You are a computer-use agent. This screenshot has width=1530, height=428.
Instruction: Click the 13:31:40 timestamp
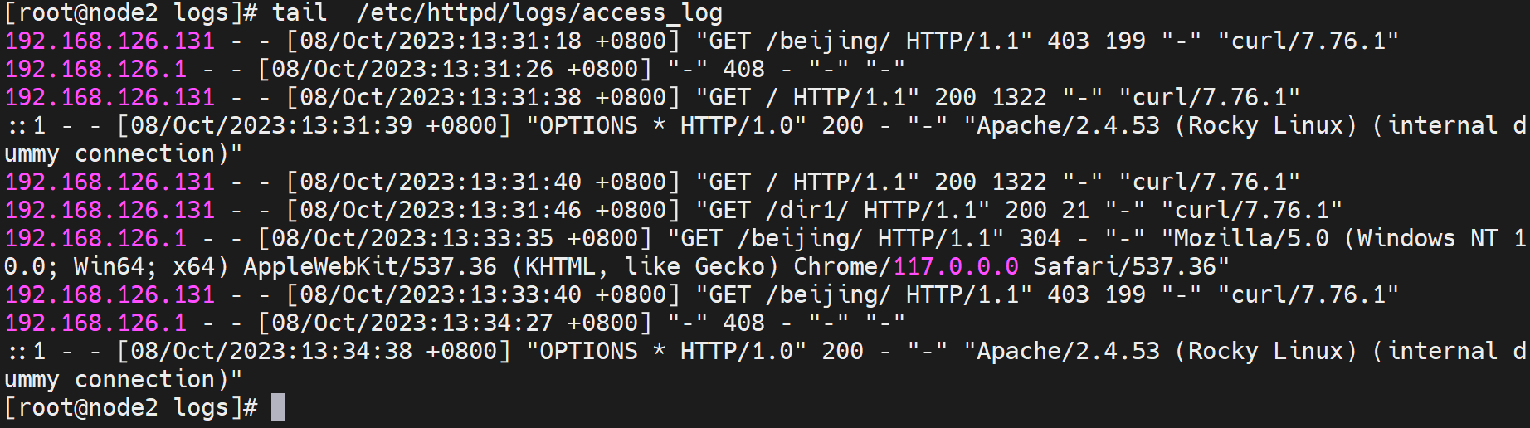pyautogui.click(x=483, y=182)
